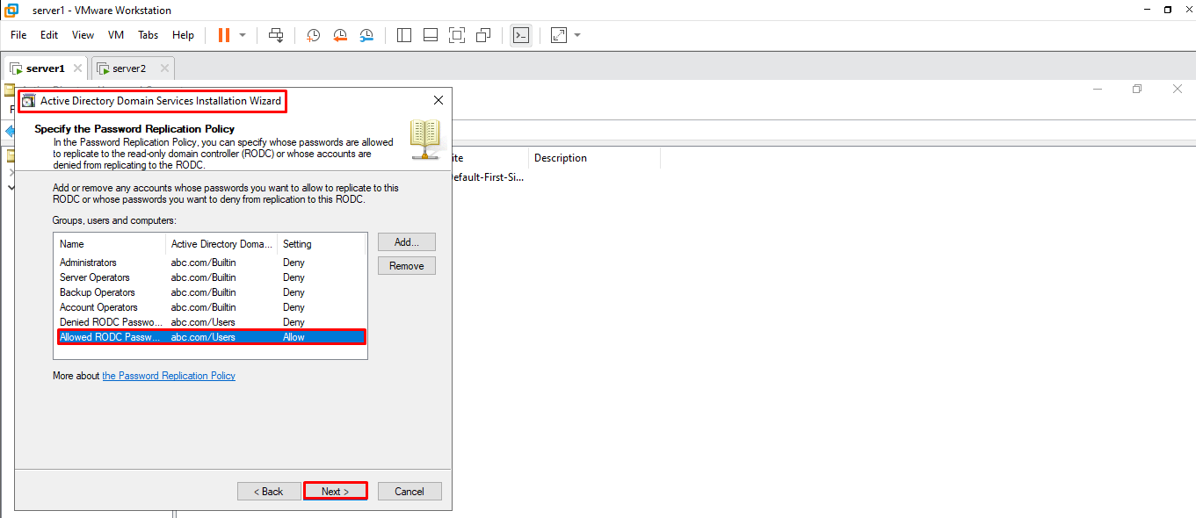The width and height of the screenshot is (1196, 518).
Task: Click the VMware Workstation title bar icon
Action: (12, 11)
